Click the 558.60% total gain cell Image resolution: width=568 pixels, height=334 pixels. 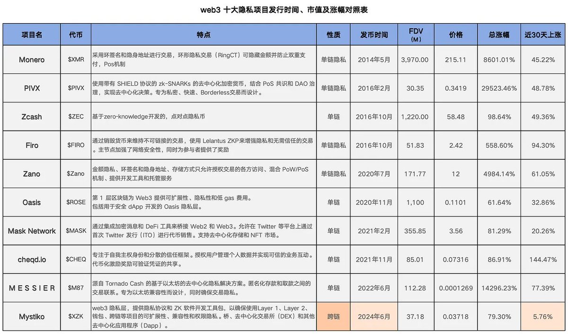pyautogui.click(x=499, y=145)
